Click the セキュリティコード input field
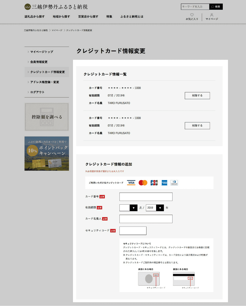Screen dimensions: 246x306 [x=133, y=231]
